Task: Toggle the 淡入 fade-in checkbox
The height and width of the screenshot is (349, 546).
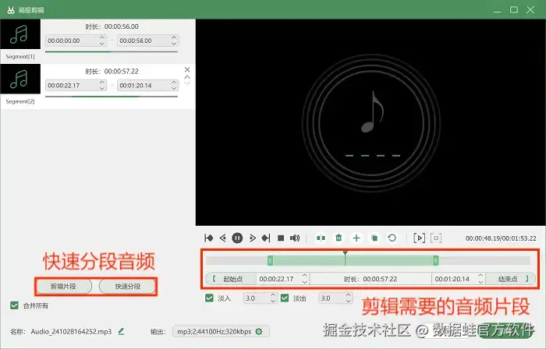Action: coord(209,298)
